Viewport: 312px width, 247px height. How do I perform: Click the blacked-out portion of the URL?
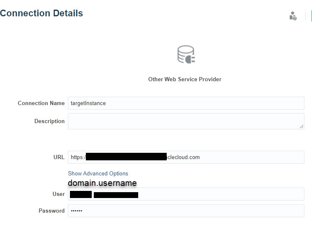tap(126, 157)
